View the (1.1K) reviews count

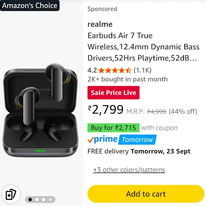point(143,70)
